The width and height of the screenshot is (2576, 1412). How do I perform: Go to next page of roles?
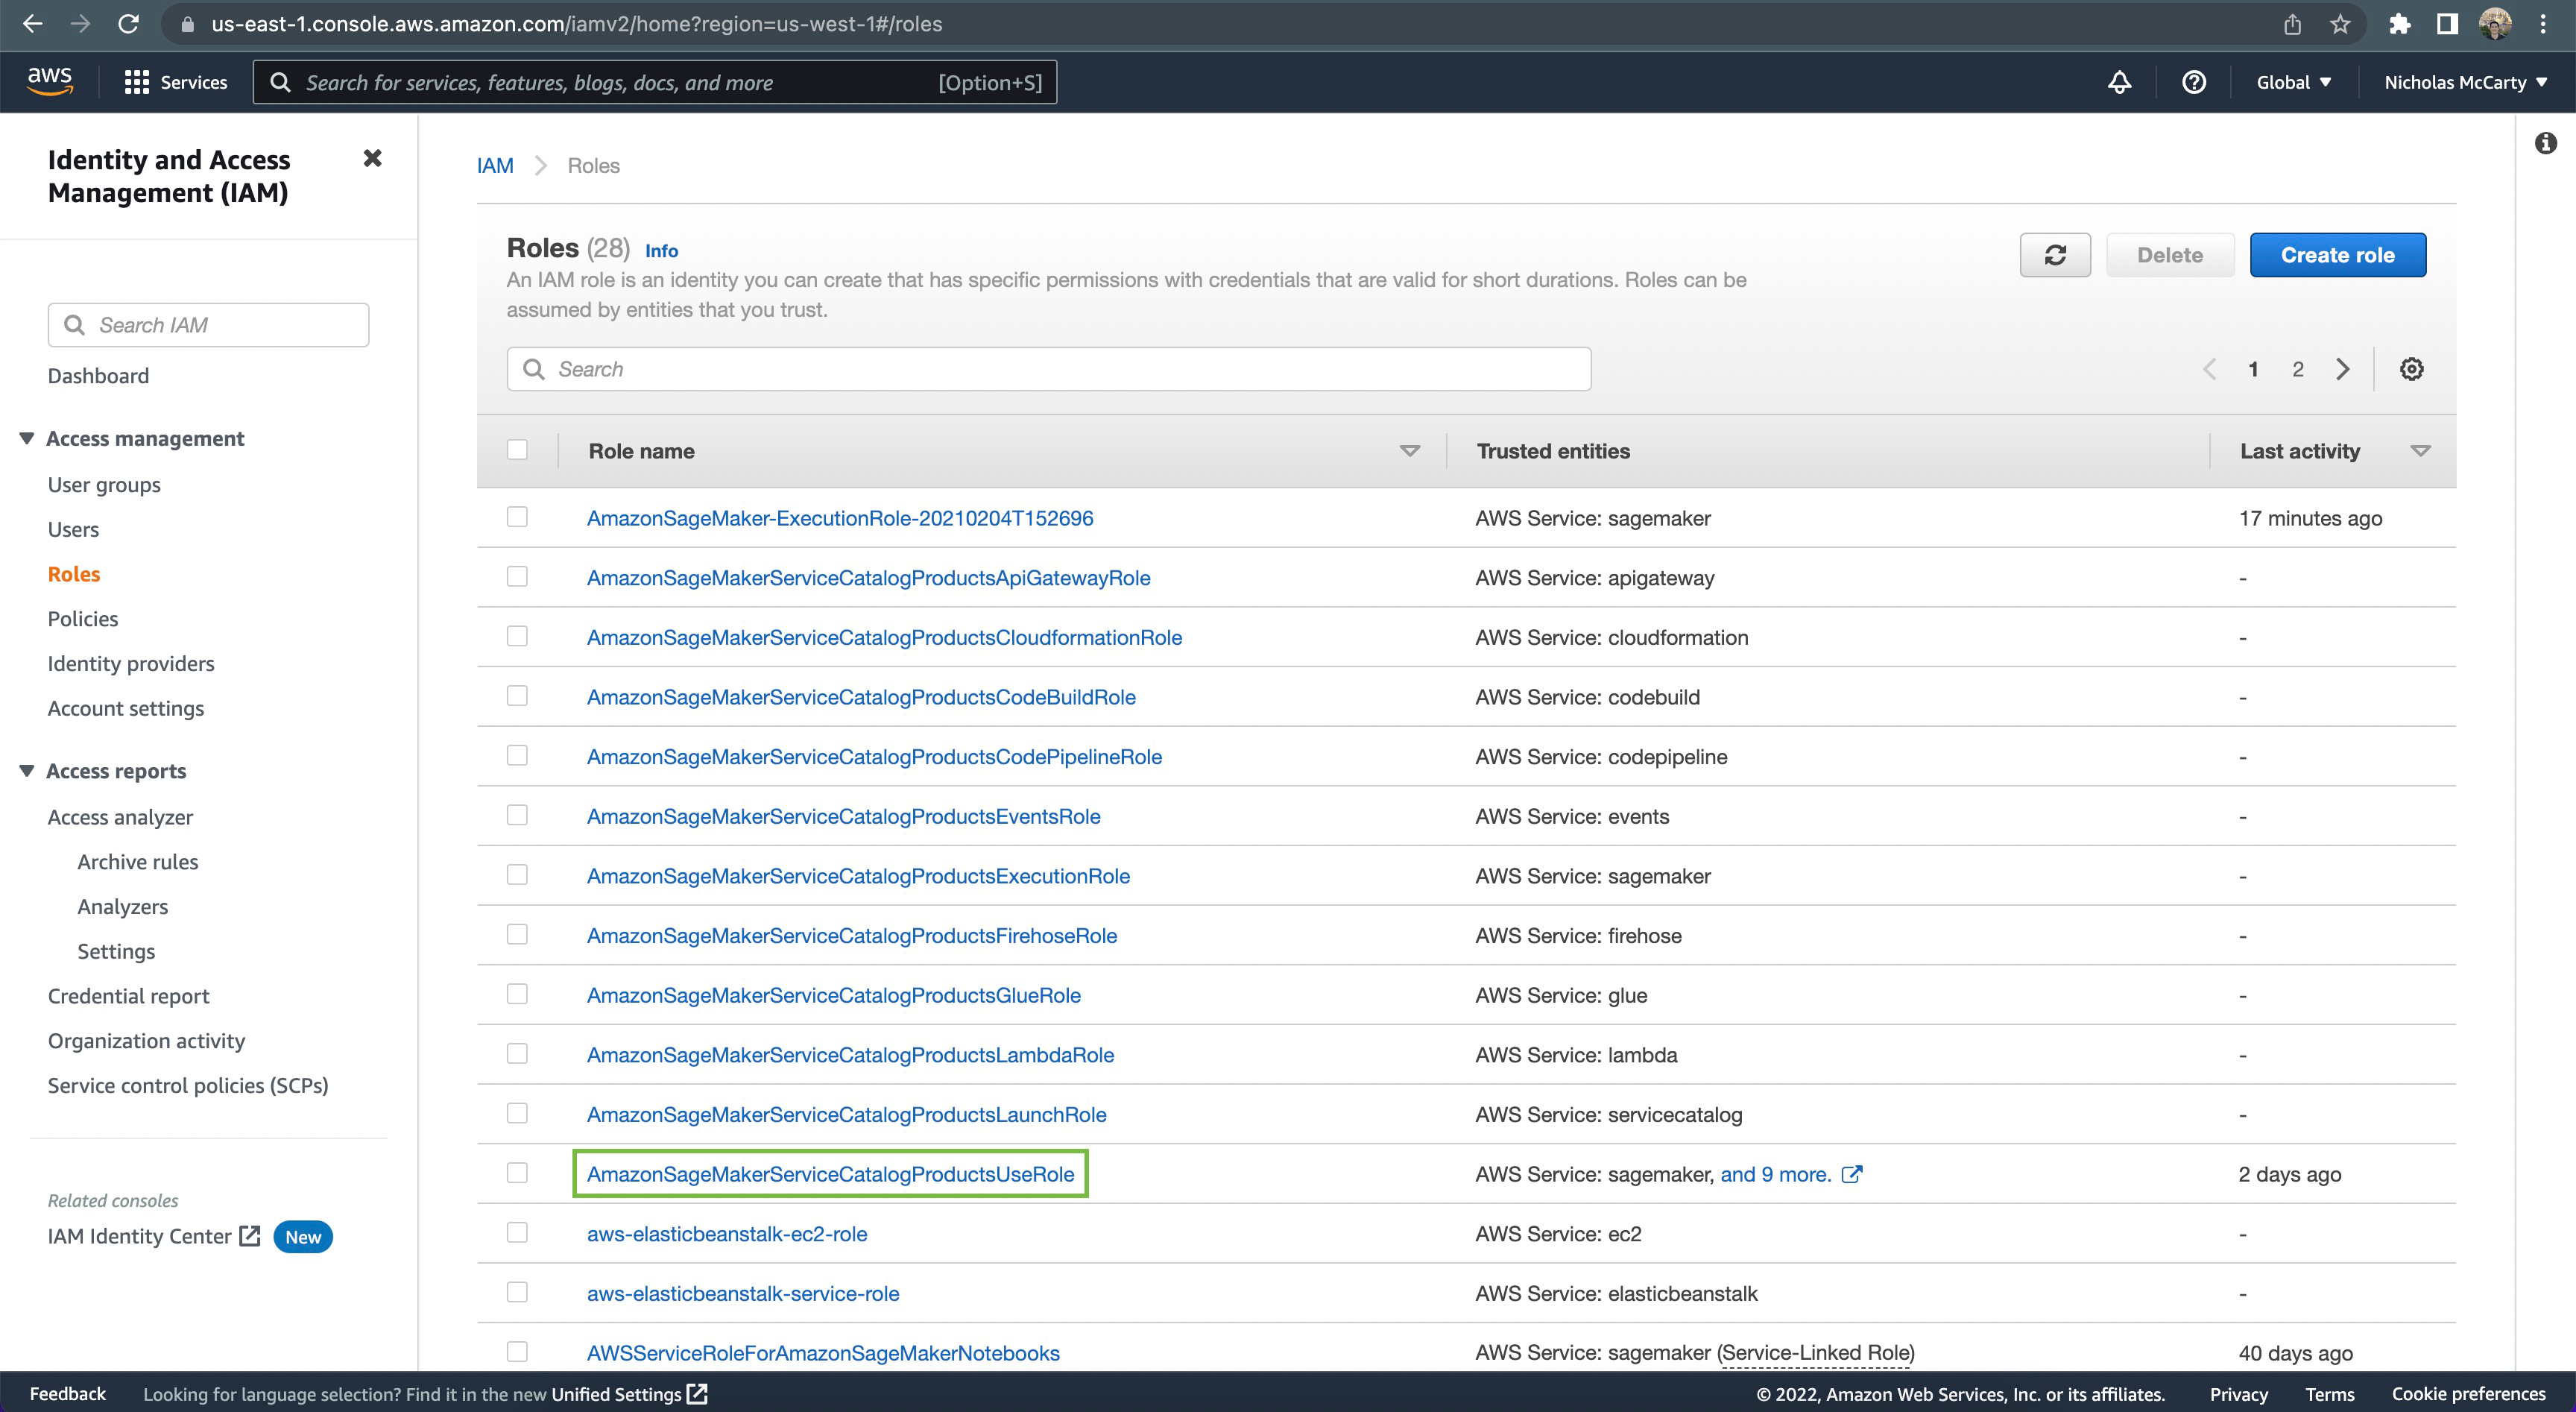pyautogui.click(x=2342, y=369)
